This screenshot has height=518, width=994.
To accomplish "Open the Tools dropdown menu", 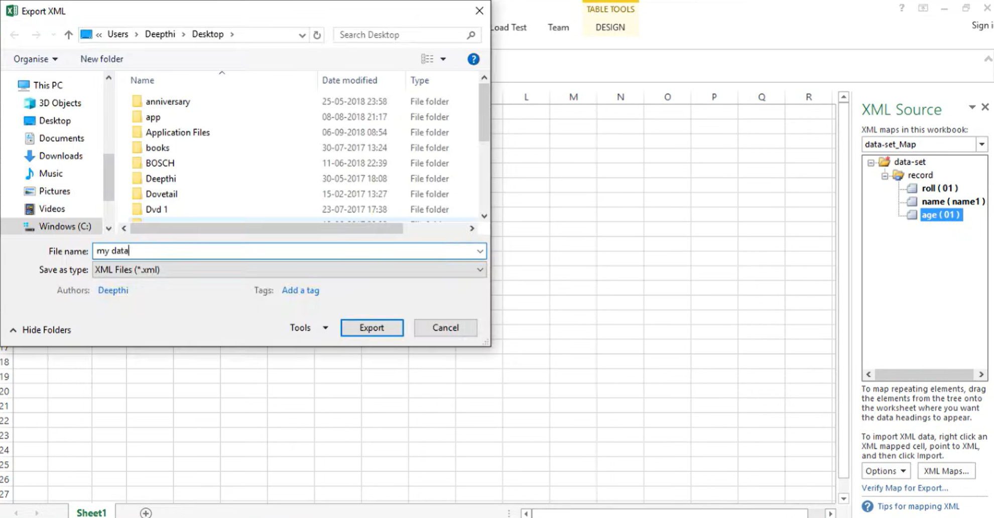I will coord(309,328).
